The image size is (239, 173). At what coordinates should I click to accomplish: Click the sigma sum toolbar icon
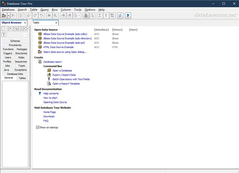(x=100, y=16)
